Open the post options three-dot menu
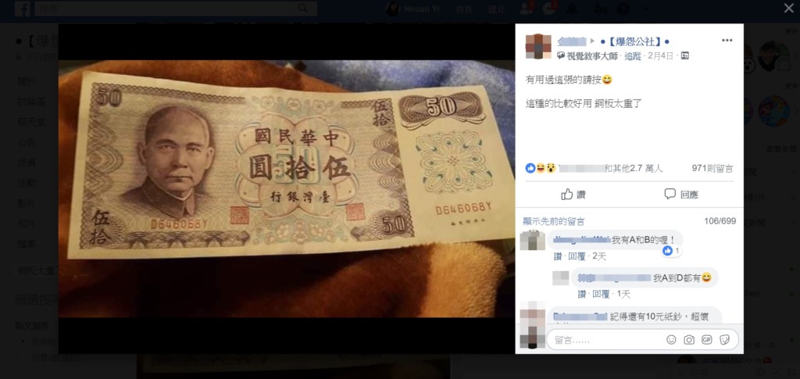Image resolution: width=800 pixels, height=379 pixels. pyautogui.click(x=727, y=41)
